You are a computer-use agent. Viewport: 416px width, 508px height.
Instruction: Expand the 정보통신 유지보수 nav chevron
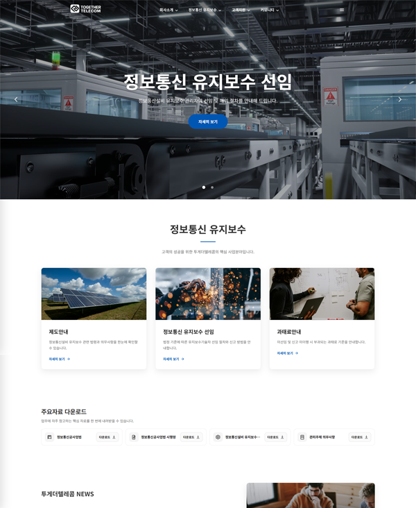click(220, 10)
